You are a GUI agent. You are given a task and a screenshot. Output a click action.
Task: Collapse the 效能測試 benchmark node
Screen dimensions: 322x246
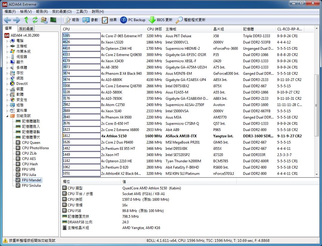[x=7, y=116]
